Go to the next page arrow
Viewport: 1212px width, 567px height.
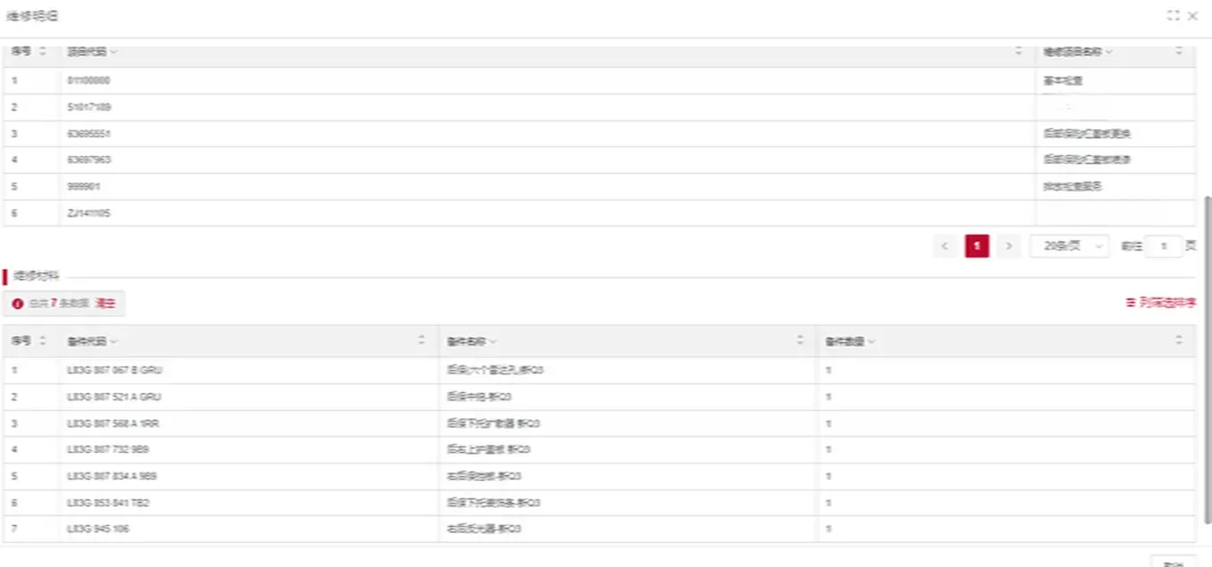tap(1008, 246)
